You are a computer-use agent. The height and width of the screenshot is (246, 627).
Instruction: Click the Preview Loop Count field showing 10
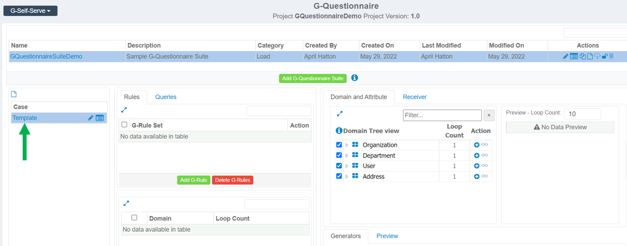[x=583, y=114]
